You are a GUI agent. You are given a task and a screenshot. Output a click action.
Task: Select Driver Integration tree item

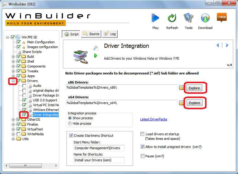point(46,115)
